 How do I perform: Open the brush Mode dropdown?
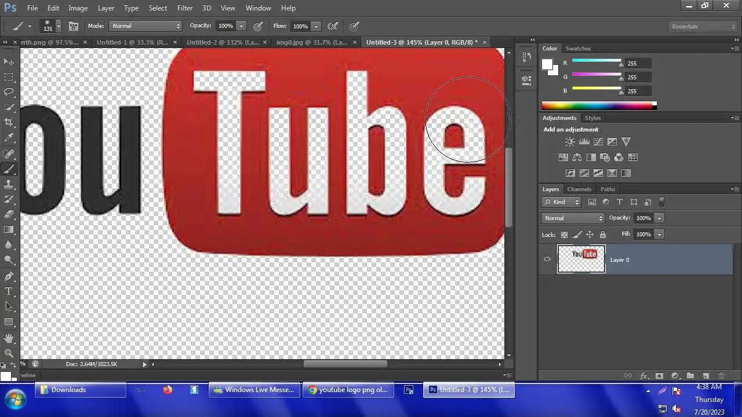tap(146, 26)
